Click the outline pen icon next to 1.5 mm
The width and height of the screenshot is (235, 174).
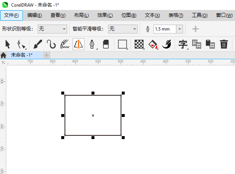pos(148,29)
